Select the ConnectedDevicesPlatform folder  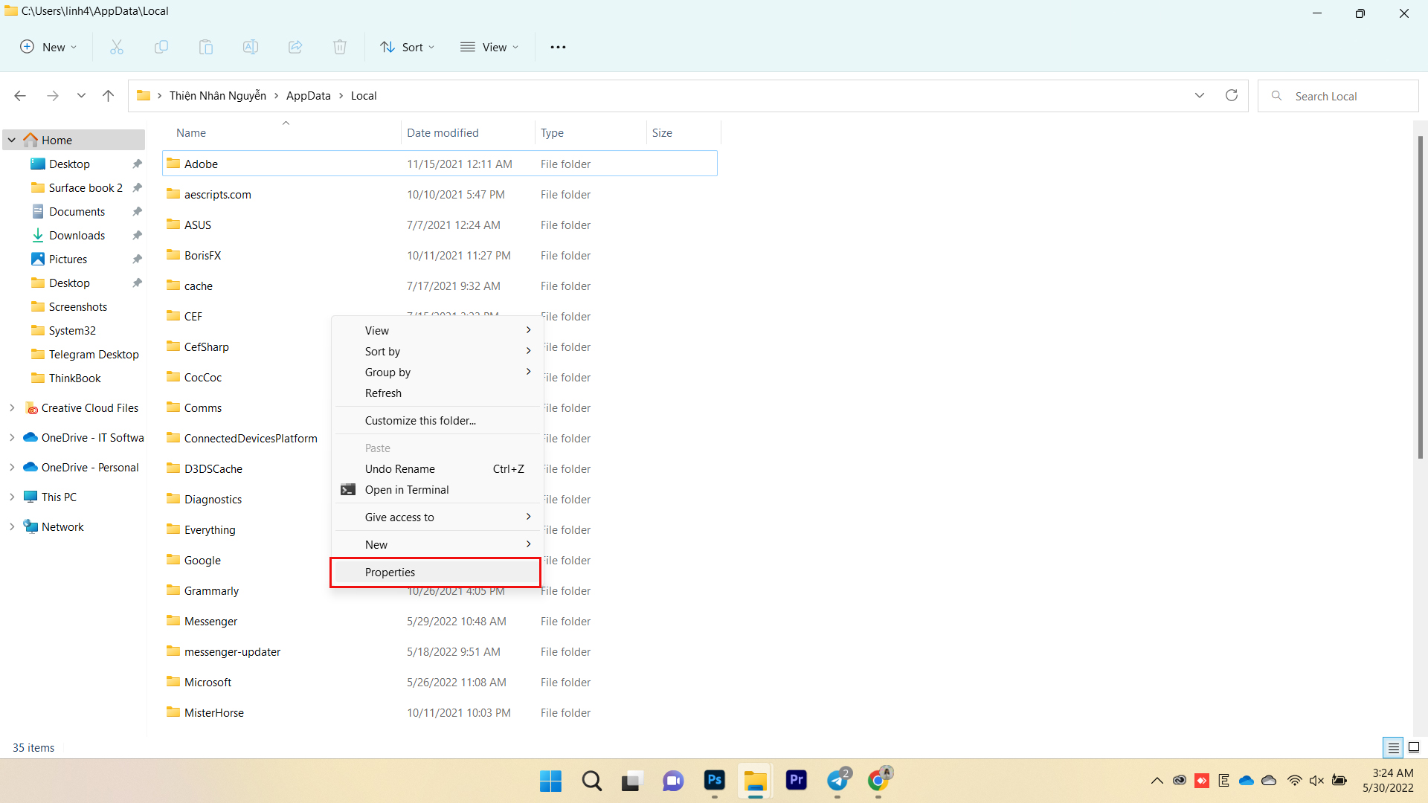point(250,438)
